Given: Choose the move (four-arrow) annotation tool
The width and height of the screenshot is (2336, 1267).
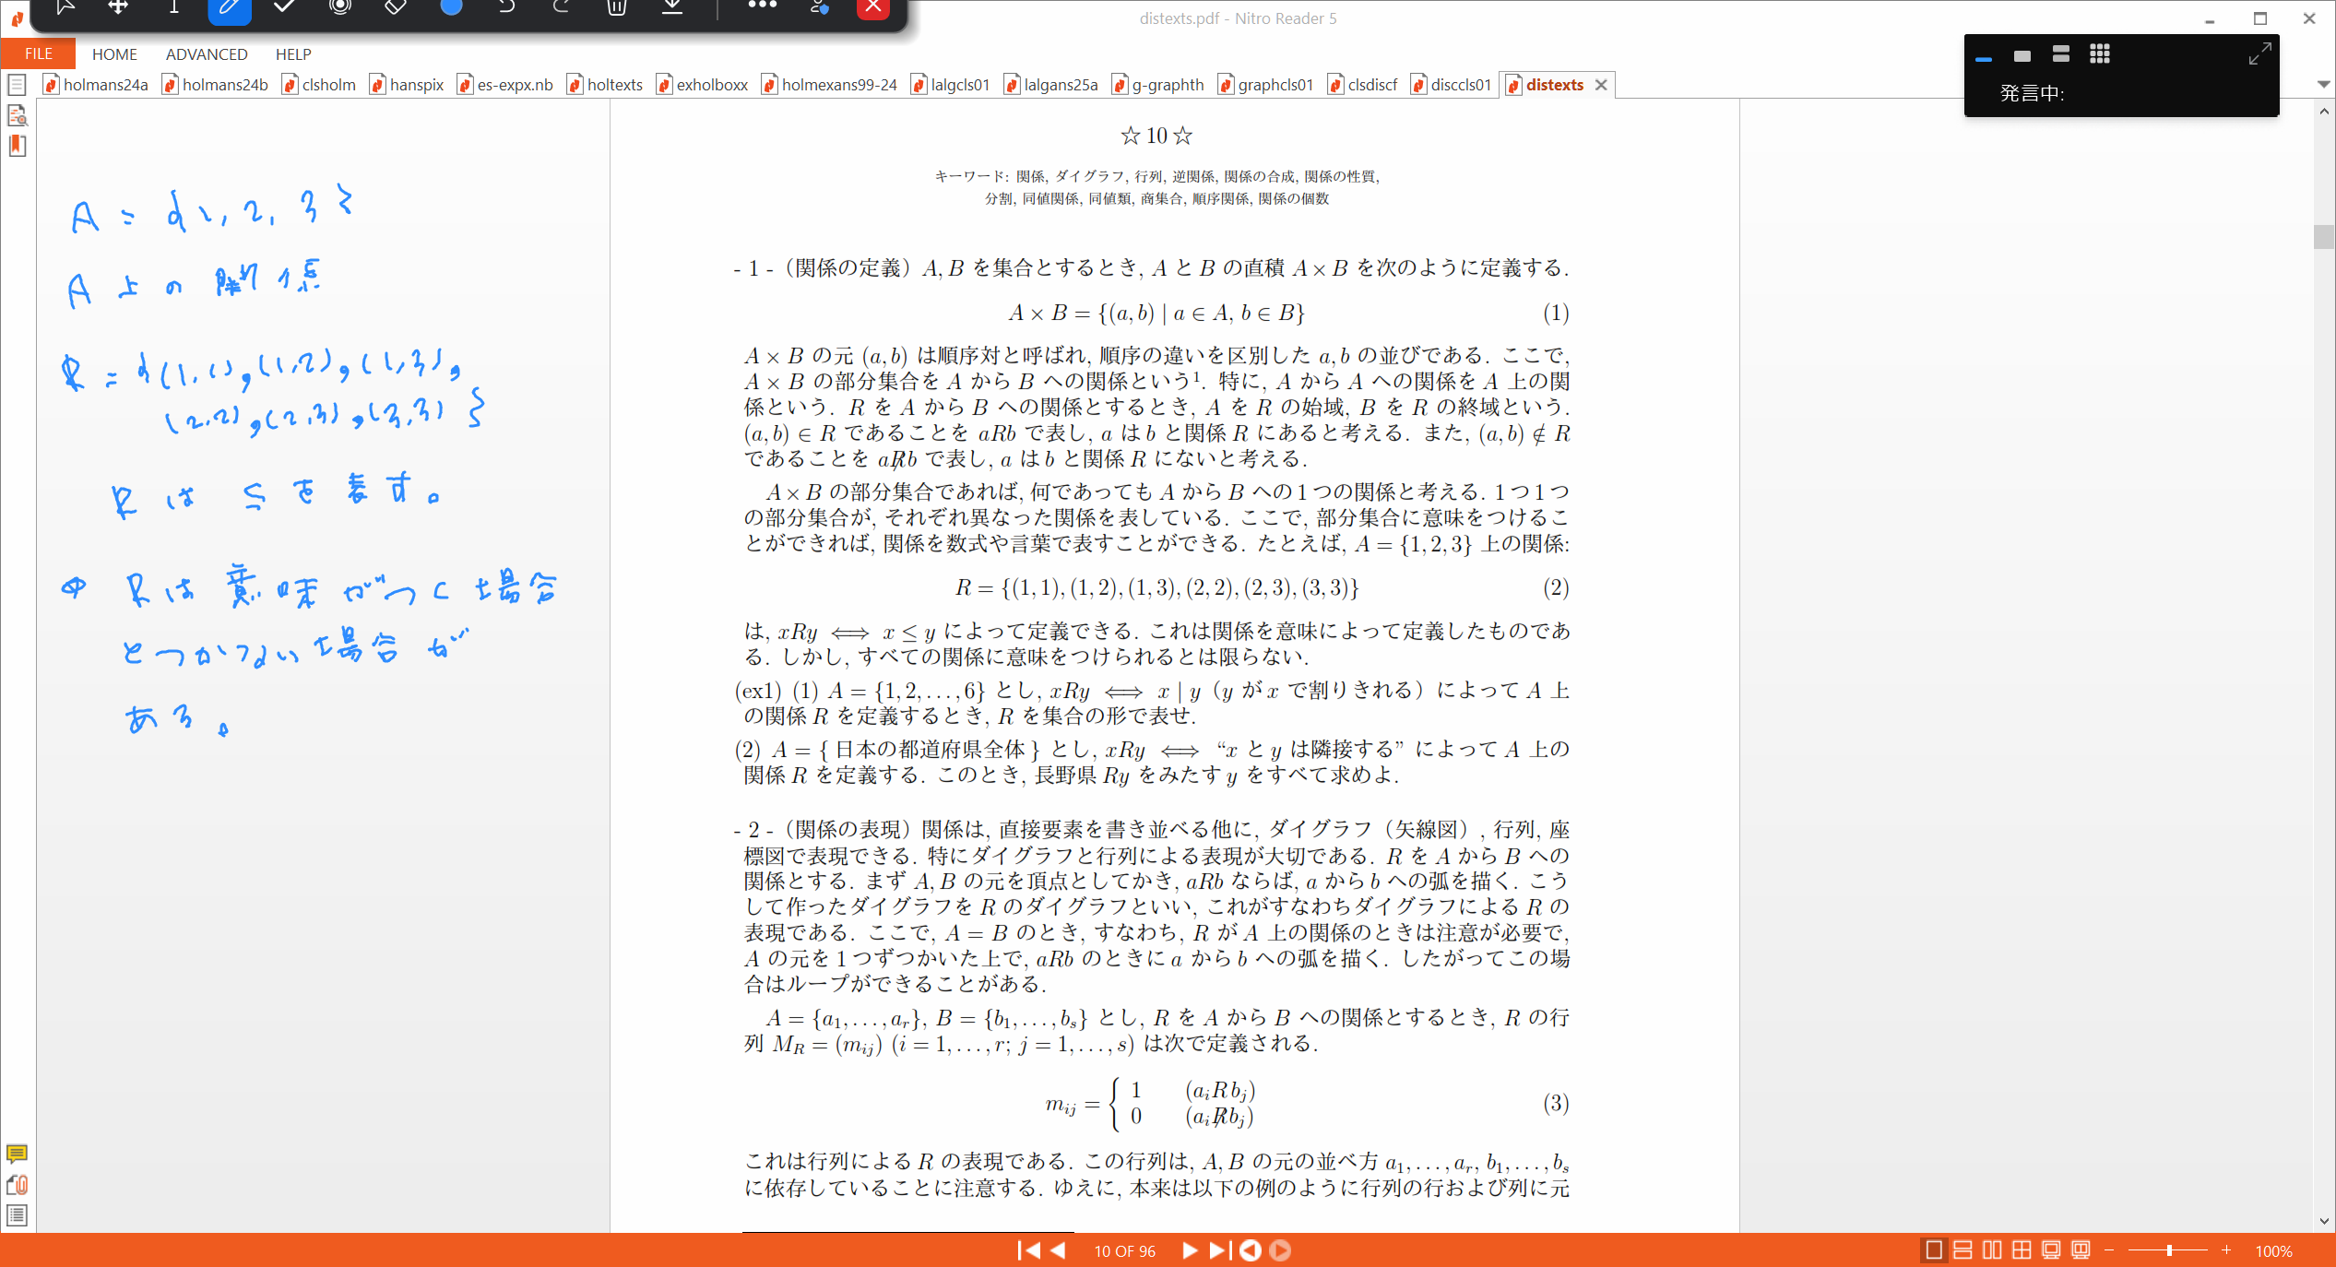Looking at the screenshot, I should [x=118, y=7].
